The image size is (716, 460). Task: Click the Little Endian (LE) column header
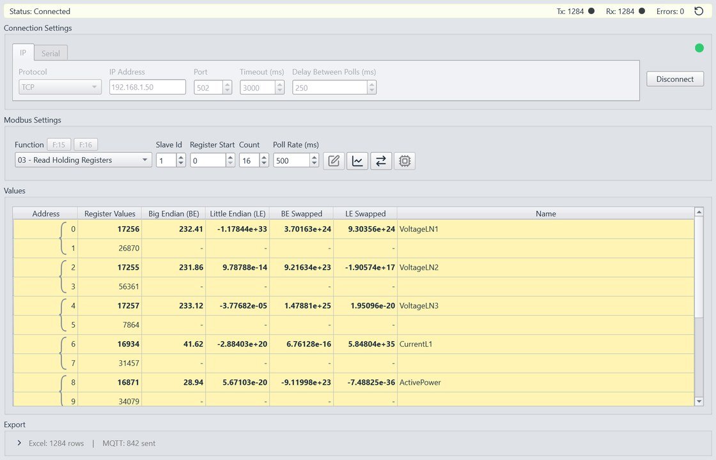[237, 213]
